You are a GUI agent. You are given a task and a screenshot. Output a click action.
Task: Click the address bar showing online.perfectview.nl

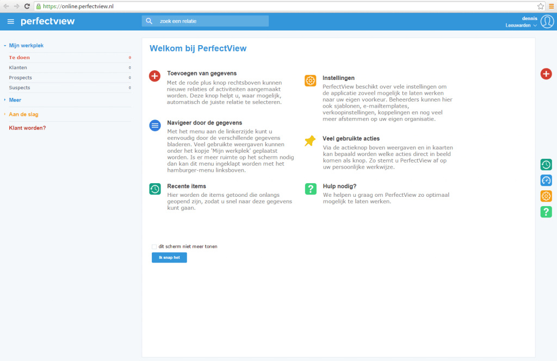(289, 7)
